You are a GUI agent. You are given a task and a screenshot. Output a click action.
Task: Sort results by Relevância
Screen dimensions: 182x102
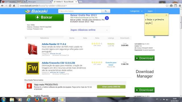(x=44, y=38)
